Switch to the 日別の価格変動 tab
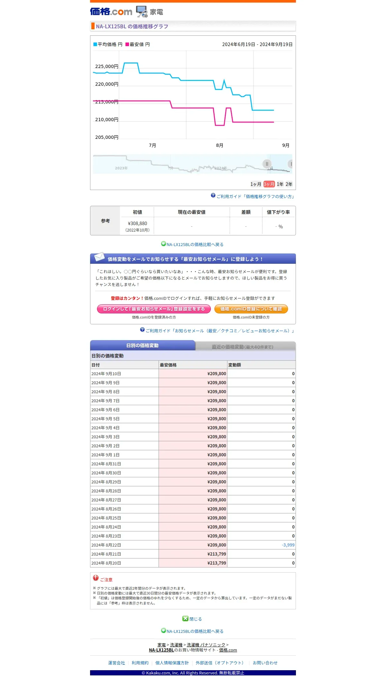This screenshot has height=676, width=386. [142, 346]
